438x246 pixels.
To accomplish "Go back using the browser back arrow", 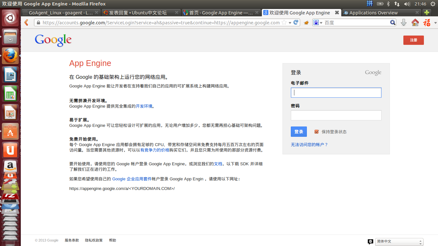I will pos(26,23).
